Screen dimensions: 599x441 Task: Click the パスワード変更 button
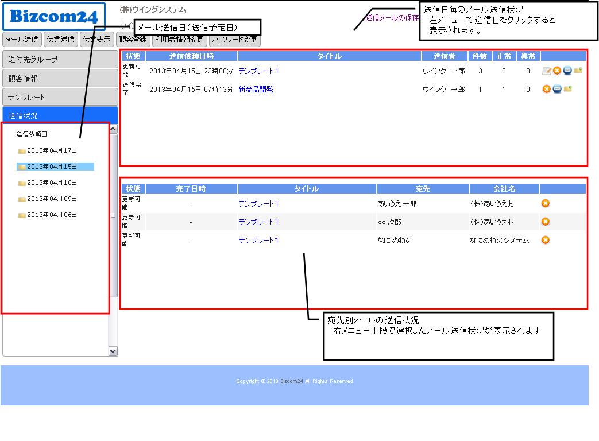click(x=234, y=40)
